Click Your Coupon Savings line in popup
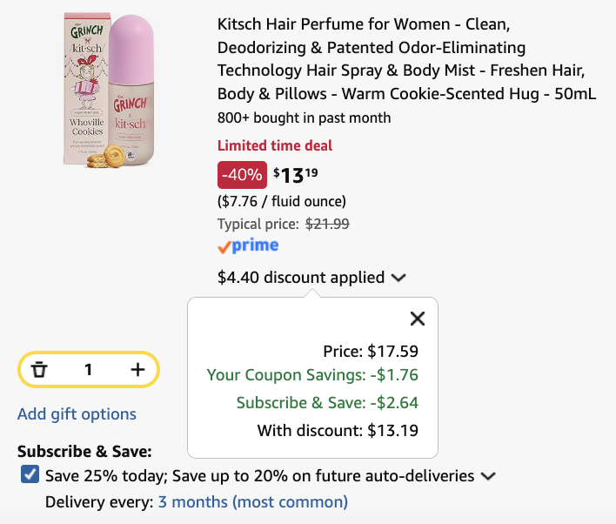 click(x=312, y=375)
